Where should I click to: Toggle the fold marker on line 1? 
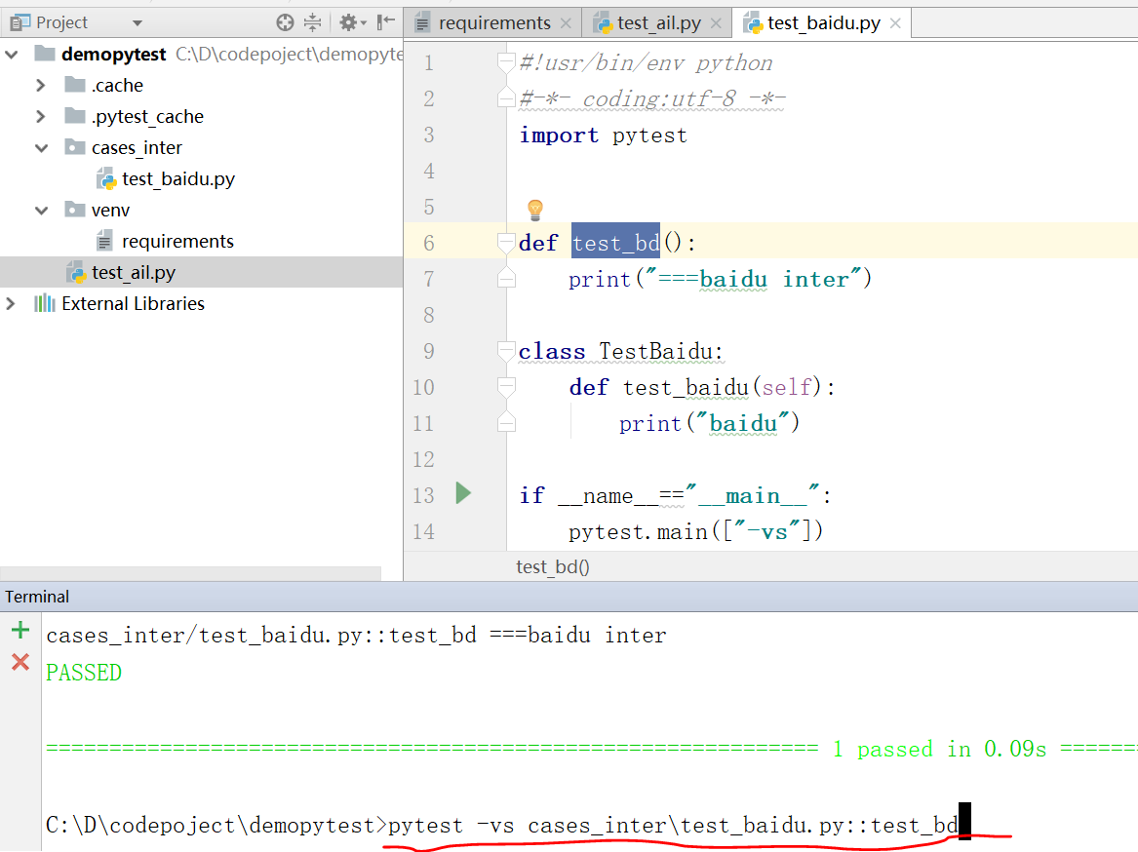pos(506,63)
